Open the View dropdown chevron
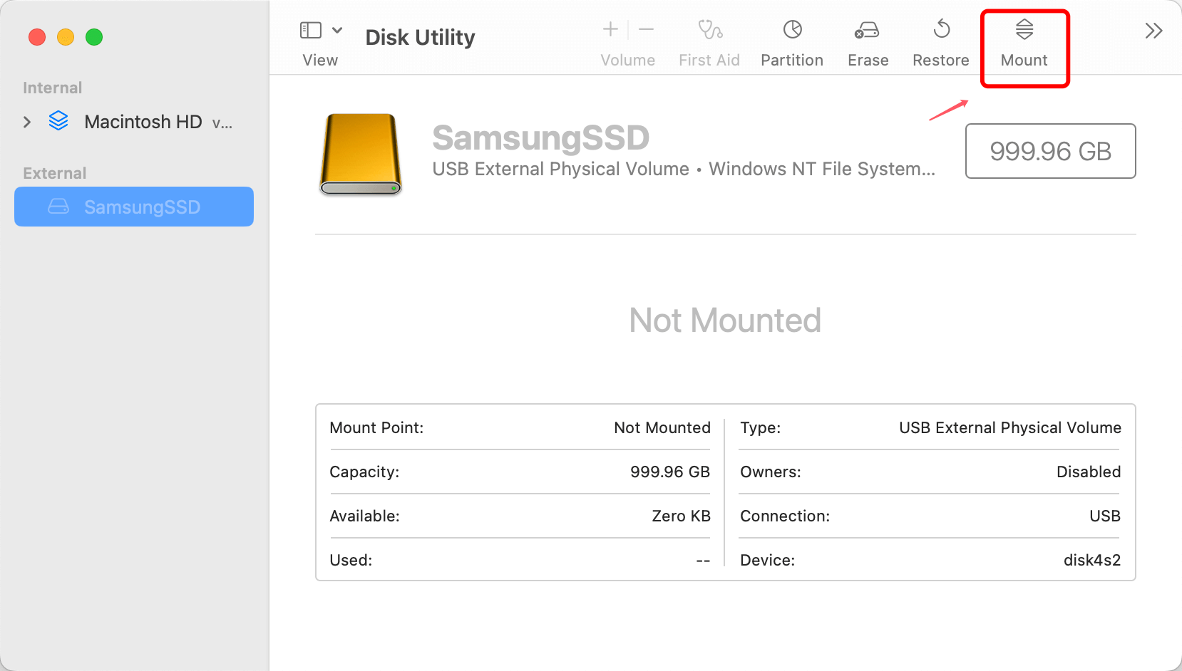The height and width of the screenshot is (671, 1182). click(338, 30)
